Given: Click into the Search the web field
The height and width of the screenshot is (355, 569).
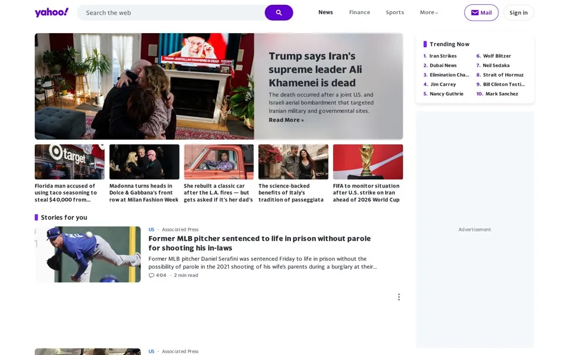Looking at the screenshot, I should click(x=171, y=12).
